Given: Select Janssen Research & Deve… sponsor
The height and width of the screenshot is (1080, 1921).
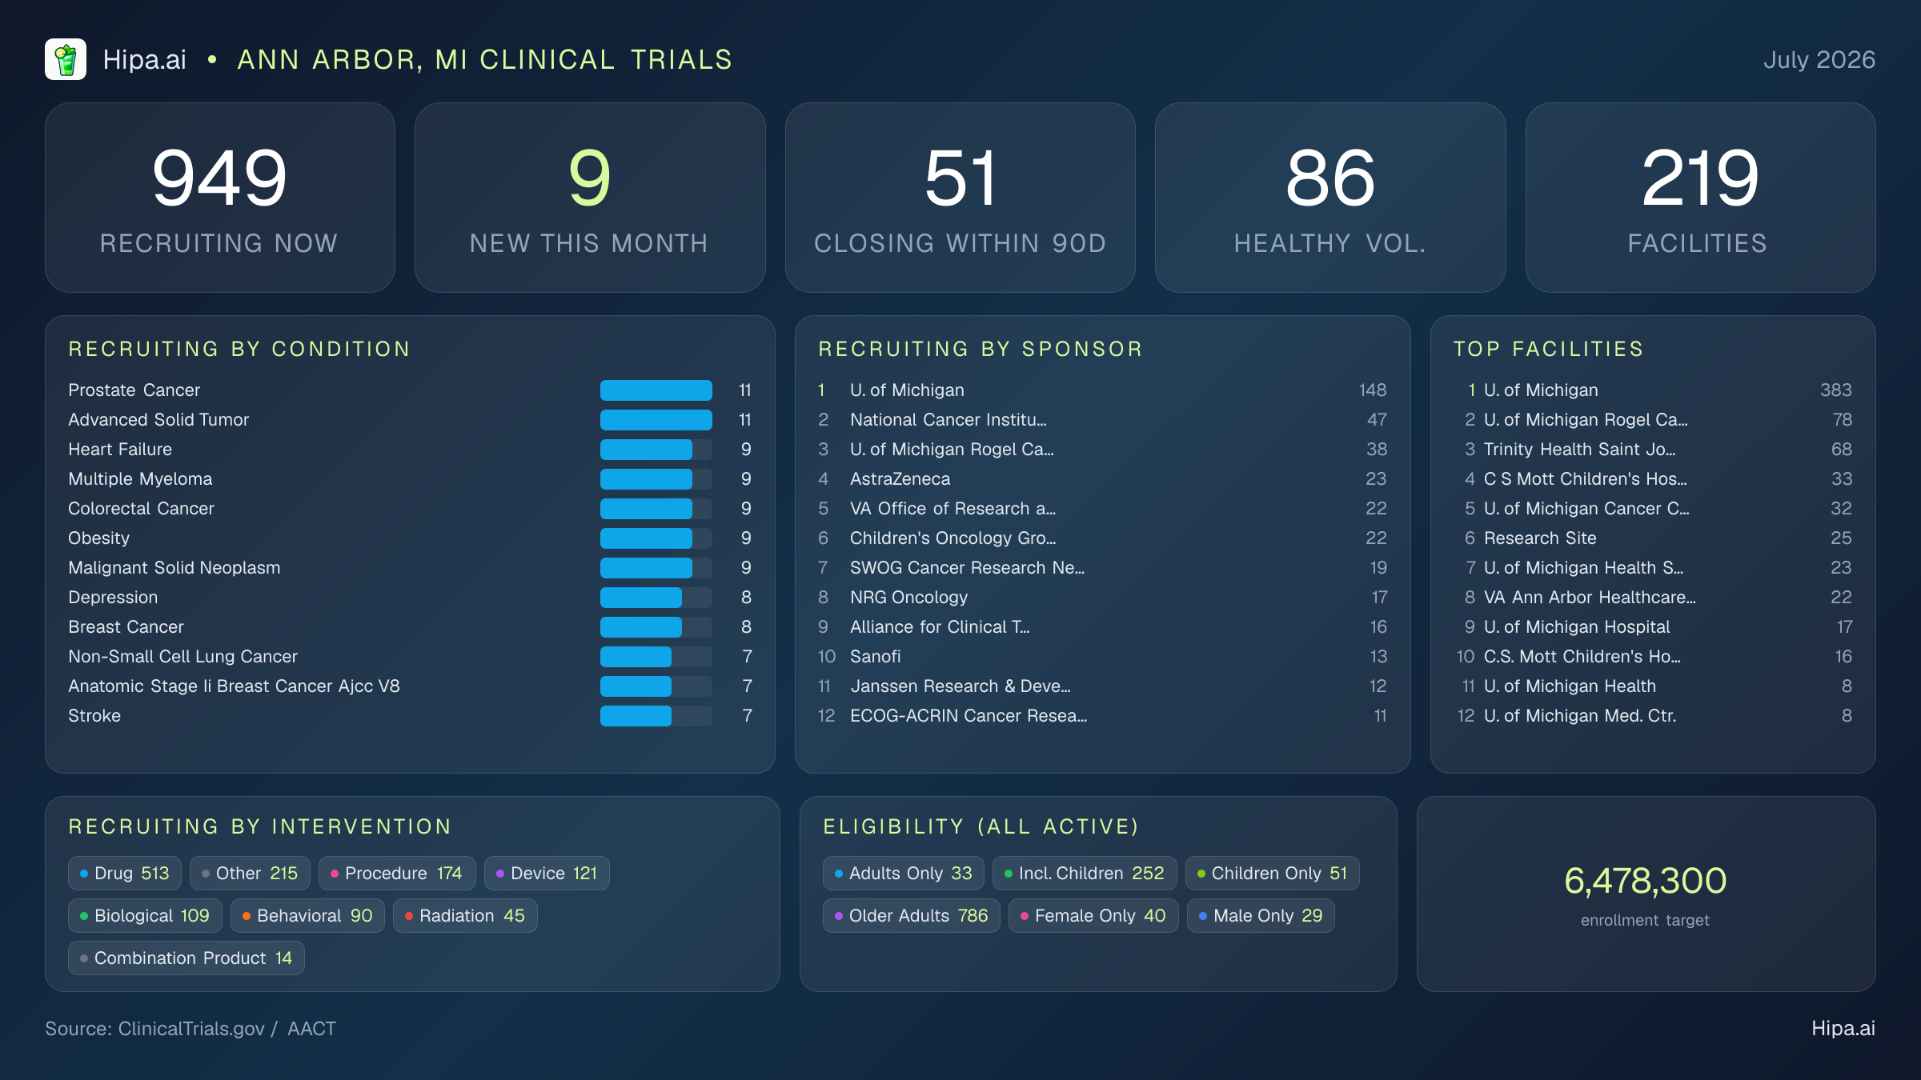Looking at the screenshot, I should click(1102, 686).
